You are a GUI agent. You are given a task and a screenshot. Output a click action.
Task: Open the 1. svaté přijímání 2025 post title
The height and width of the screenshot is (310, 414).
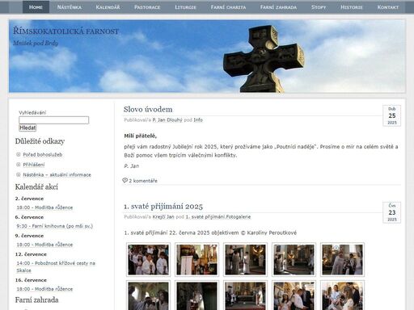pos(163,207)
